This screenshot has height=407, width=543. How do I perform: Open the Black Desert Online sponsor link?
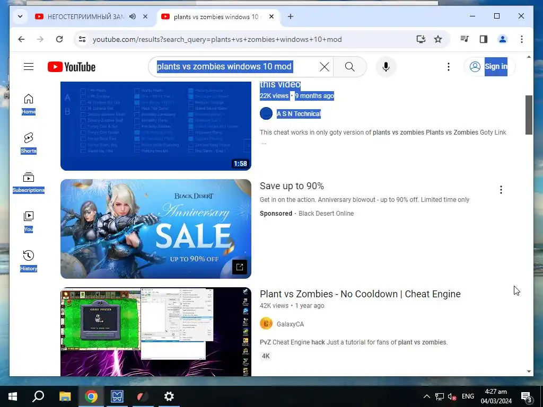coord(326,213)
